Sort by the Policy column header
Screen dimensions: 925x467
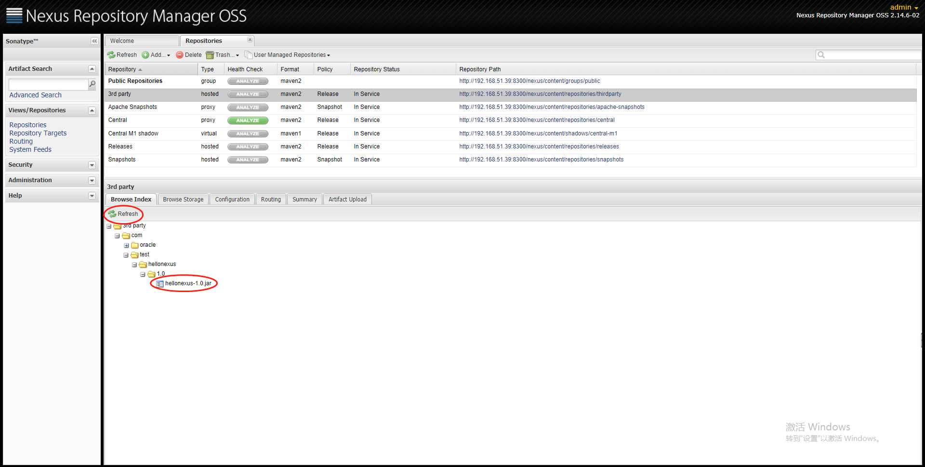pyautogui.click(x=332, y=69)
